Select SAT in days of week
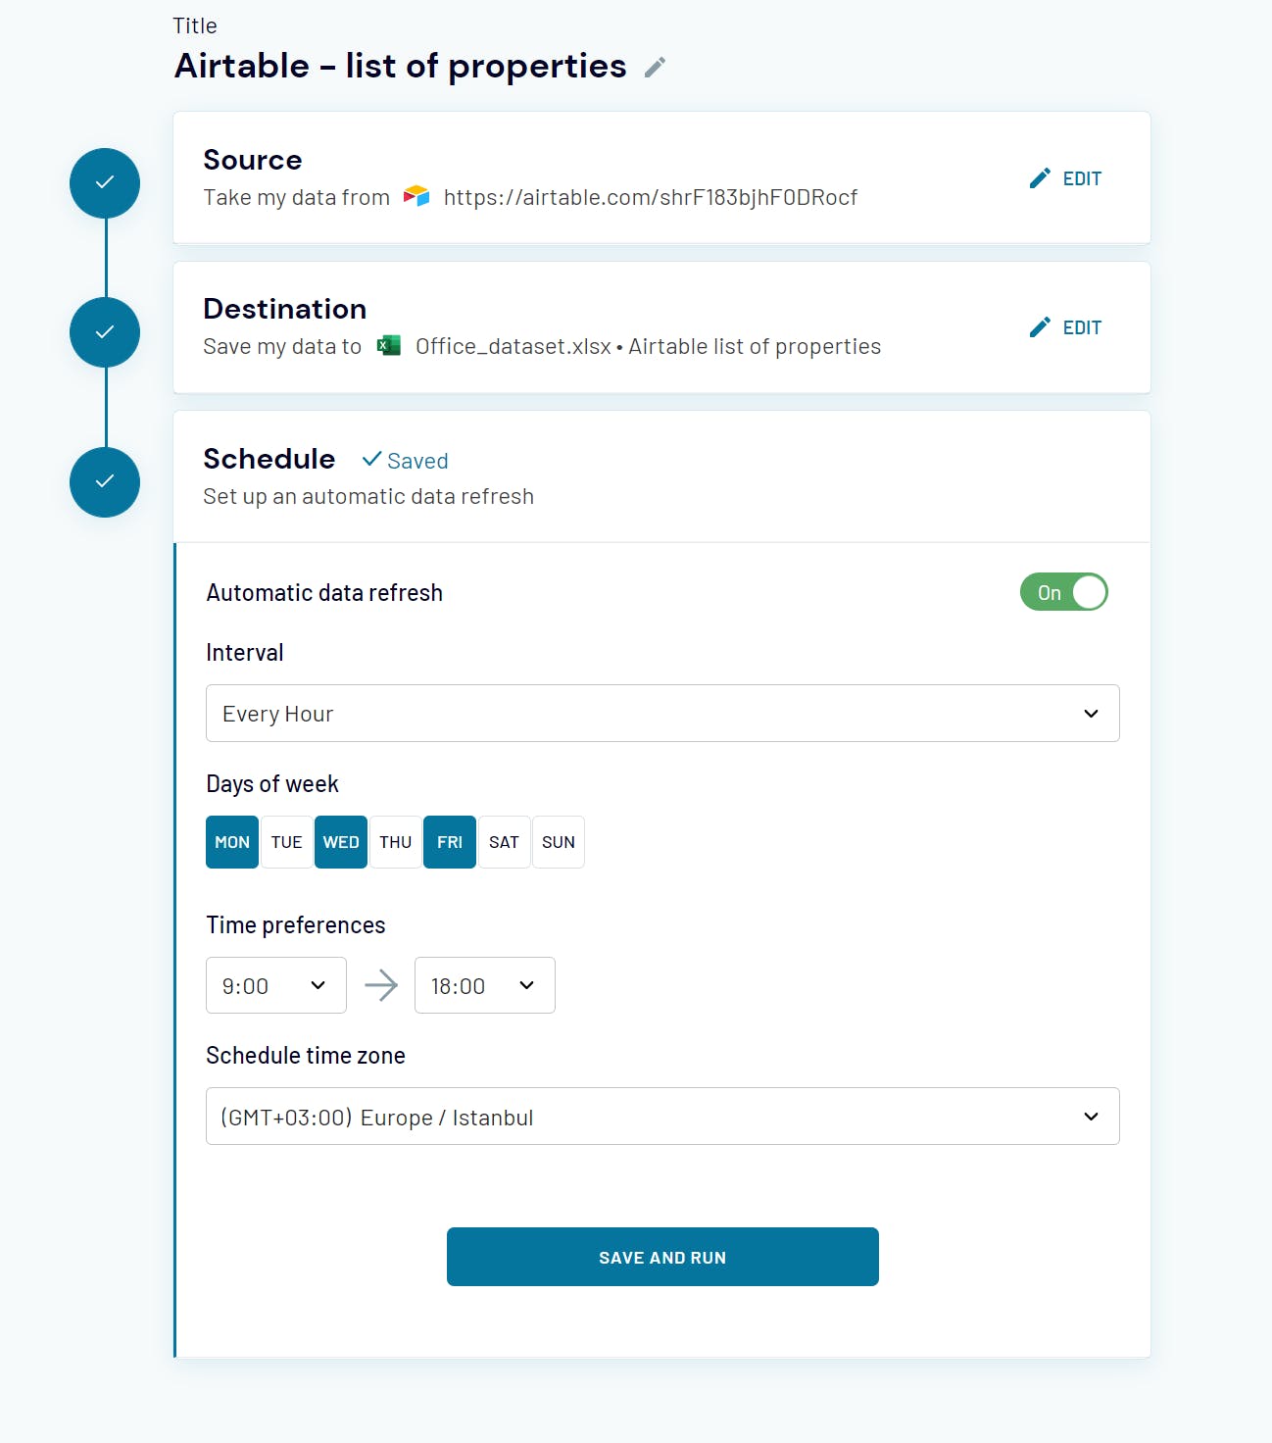The height and width of the screenshot is (1443, 1272). [x=504, y=842]
